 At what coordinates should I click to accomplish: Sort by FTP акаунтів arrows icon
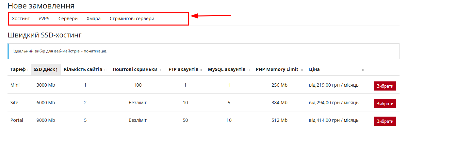coord(201,70)
